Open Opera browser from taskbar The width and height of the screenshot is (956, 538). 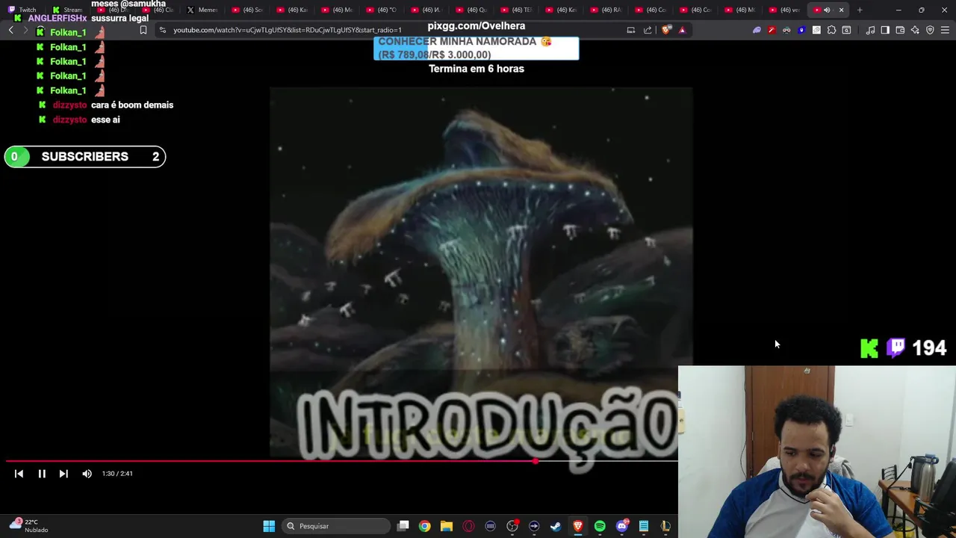click(468, 526)
